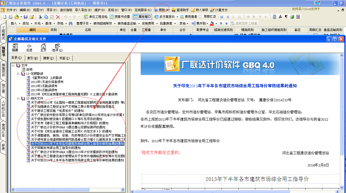Viewport: 346px width, 193px height.
Task: Click the 如何导入Excel文件 help link
Action: click(306, 9)
